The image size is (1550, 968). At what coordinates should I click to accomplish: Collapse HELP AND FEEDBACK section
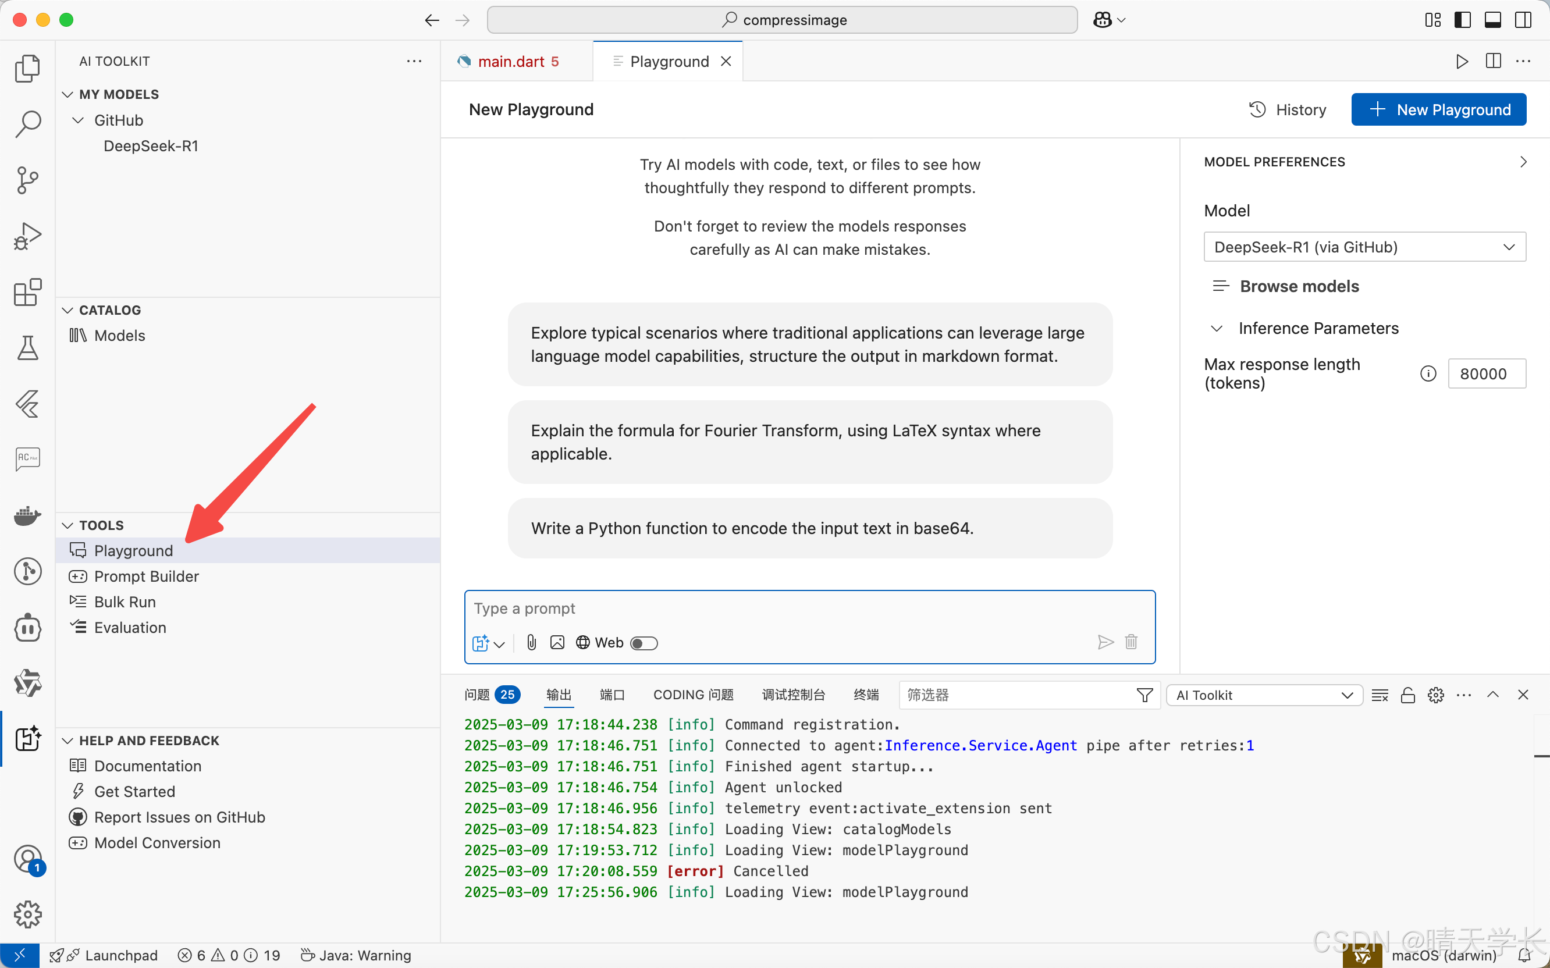[x=67, y=740]
